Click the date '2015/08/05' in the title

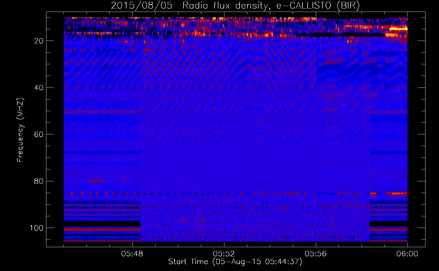click(142, 6)
